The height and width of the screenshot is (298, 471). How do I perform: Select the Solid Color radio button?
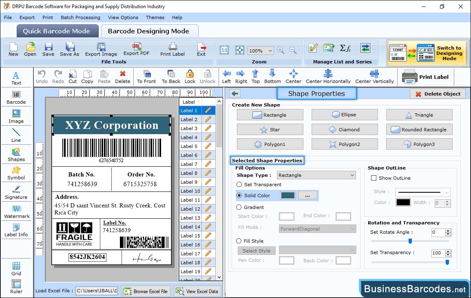[239, 195]
